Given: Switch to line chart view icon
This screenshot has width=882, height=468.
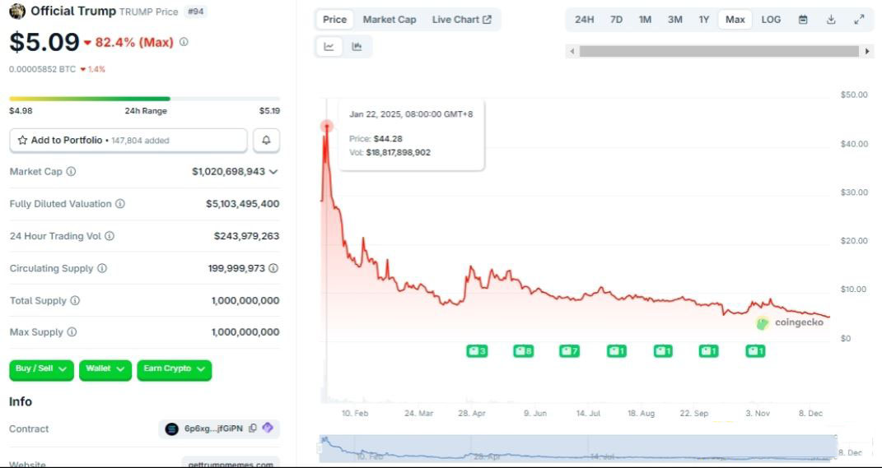Looking at the screenshot, I should [x=329, y=47].
